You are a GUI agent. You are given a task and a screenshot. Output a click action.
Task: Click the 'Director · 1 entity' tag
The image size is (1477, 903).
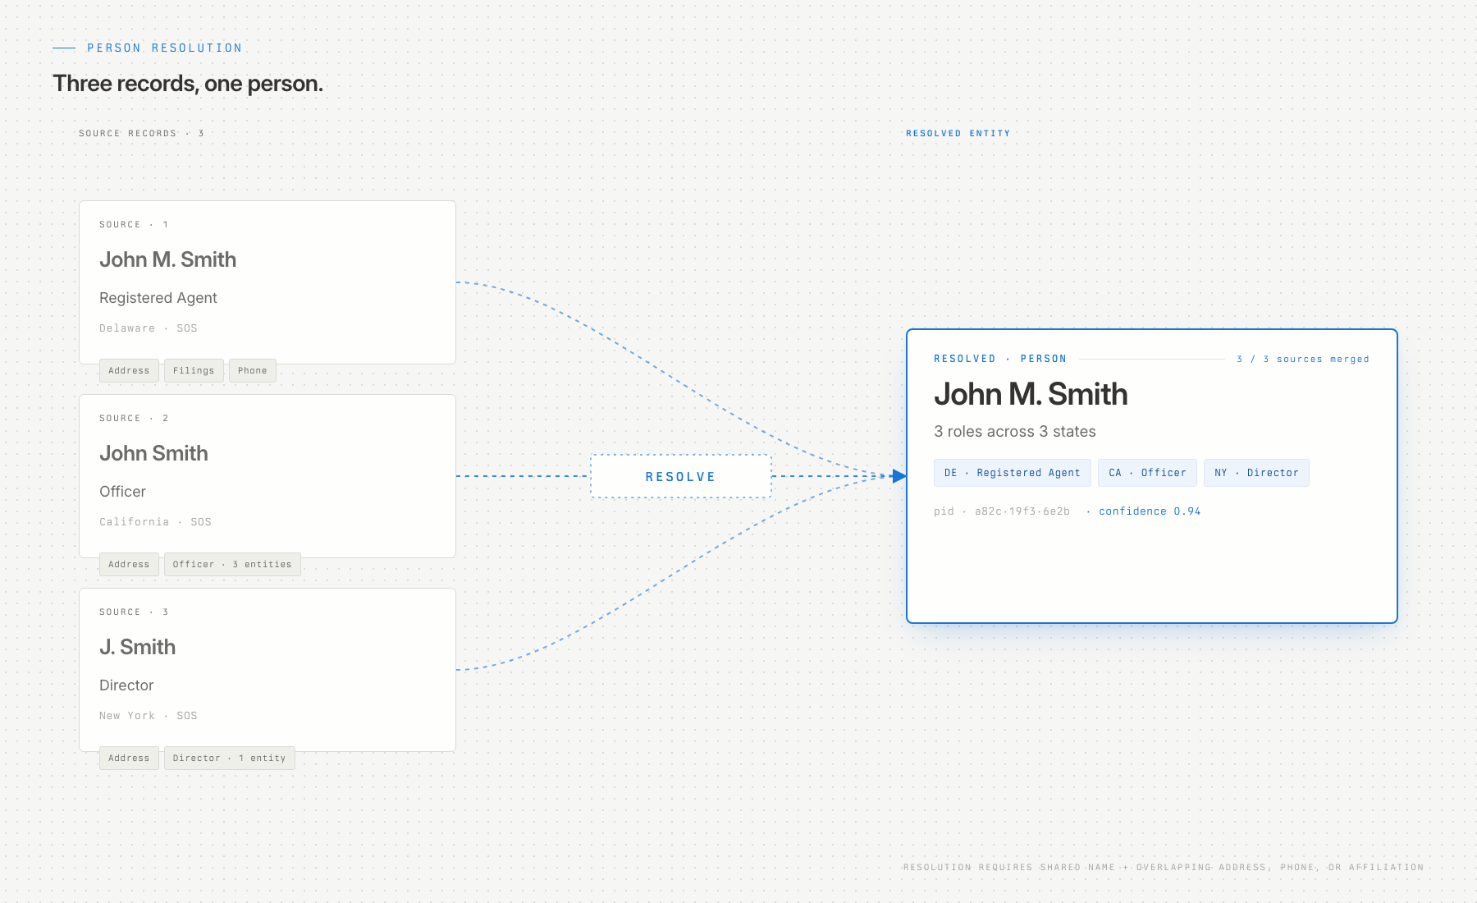tap(230, 759)
